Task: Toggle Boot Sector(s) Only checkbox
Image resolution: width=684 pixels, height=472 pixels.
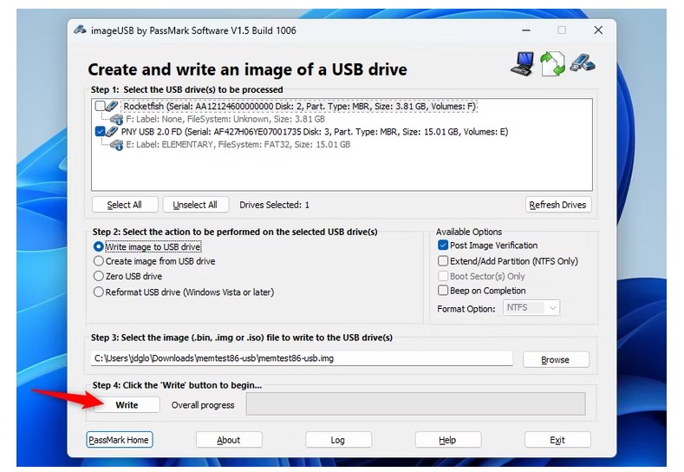Action: [443, 276]
